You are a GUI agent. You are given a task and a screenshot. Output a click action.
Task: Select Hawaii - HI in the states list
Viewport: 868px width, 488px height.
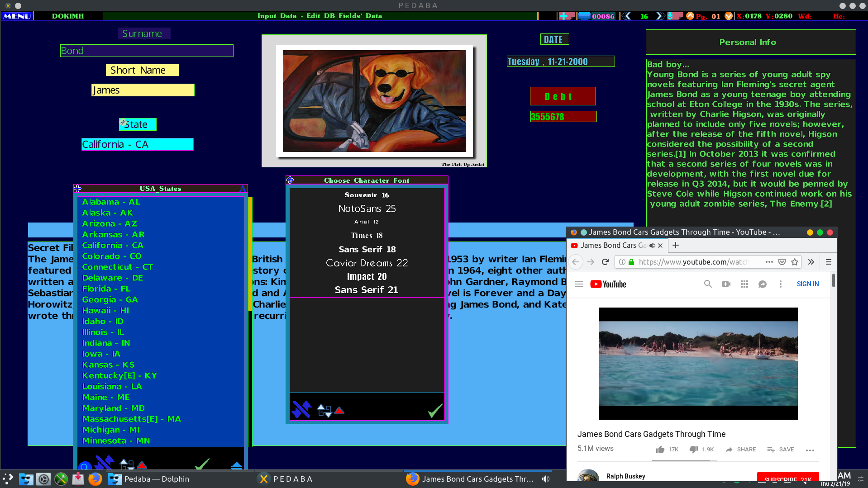(105, 310)
